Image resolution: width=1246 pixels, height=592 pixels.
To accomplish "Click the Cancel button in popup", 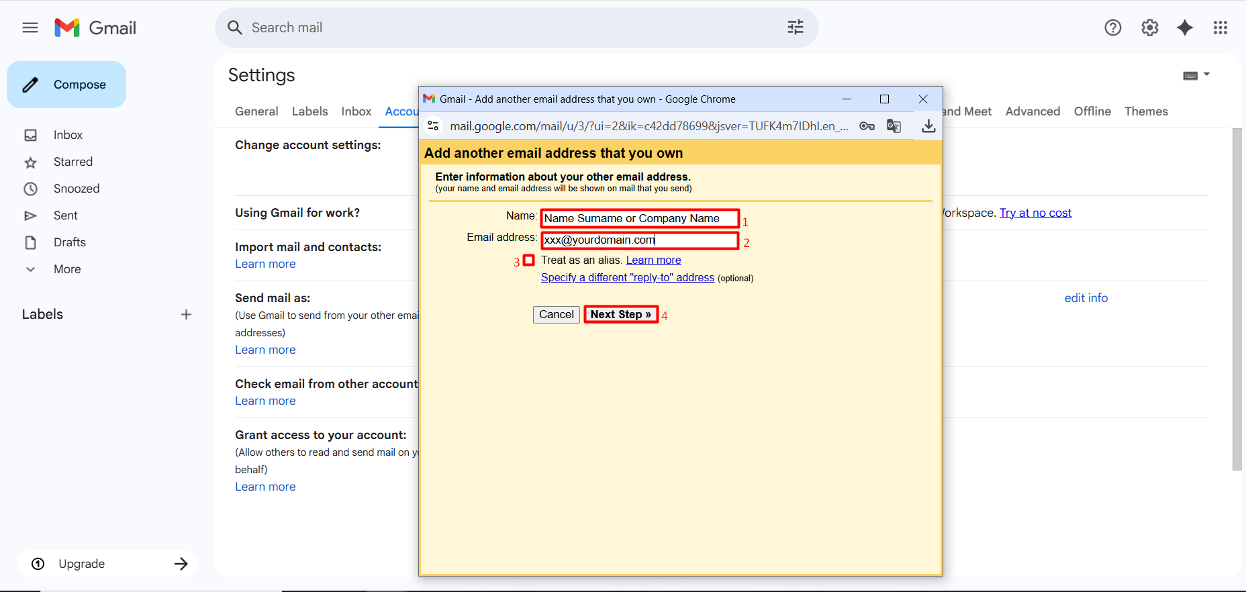I will point(557,314).
